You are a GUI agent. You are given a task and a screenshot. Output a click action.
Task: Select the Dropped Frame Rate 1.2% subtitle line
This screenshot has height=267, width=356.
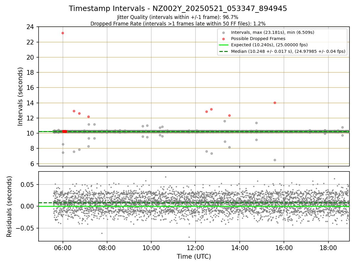pos(178,24)
